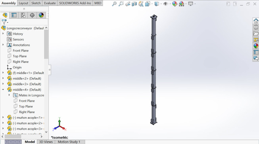259x144 pixels.
Task: Open the DisplayManager color ball tab
Action: [x=41, y=15]
